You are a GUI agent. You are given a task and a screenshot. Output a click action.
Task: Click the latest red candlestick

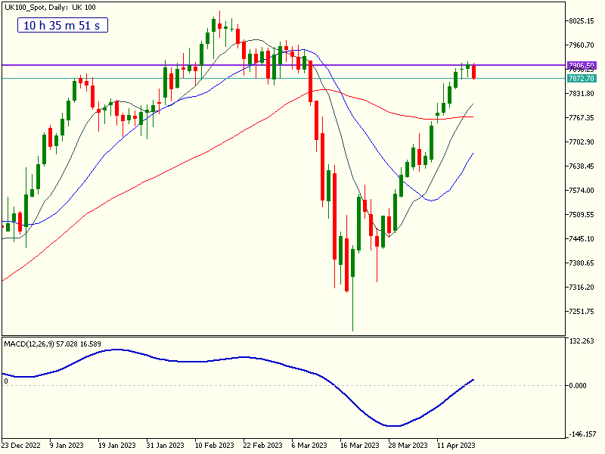pyautogui.click(x=474, y=72)
